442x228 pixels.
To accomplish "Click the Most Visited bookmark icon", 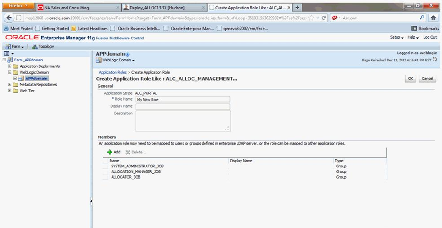I will (x=6, y=28).
